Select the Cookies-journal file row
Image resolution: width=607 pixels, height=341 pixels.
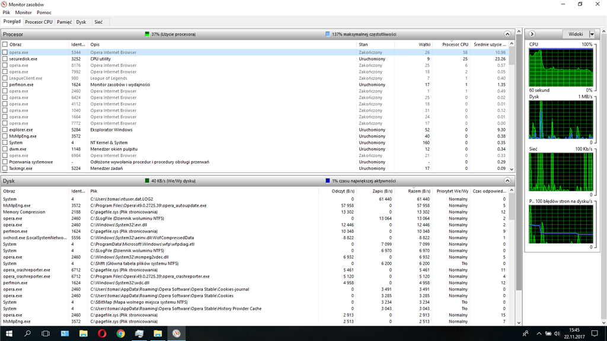pos(255,289)
